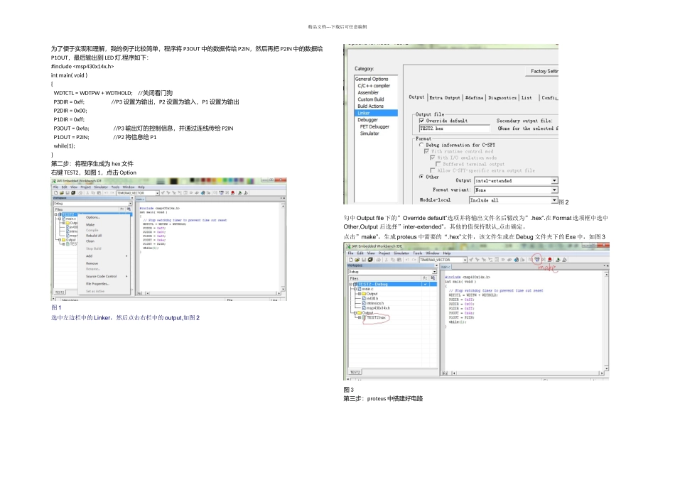Viewport: 675px width, 477px height.
Task: Open the intel-extended Output dropdown
Action: click(x=554, y=180)
